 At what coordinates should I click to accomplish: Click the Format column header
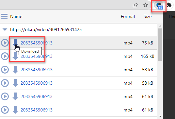(x=128, y=16)
